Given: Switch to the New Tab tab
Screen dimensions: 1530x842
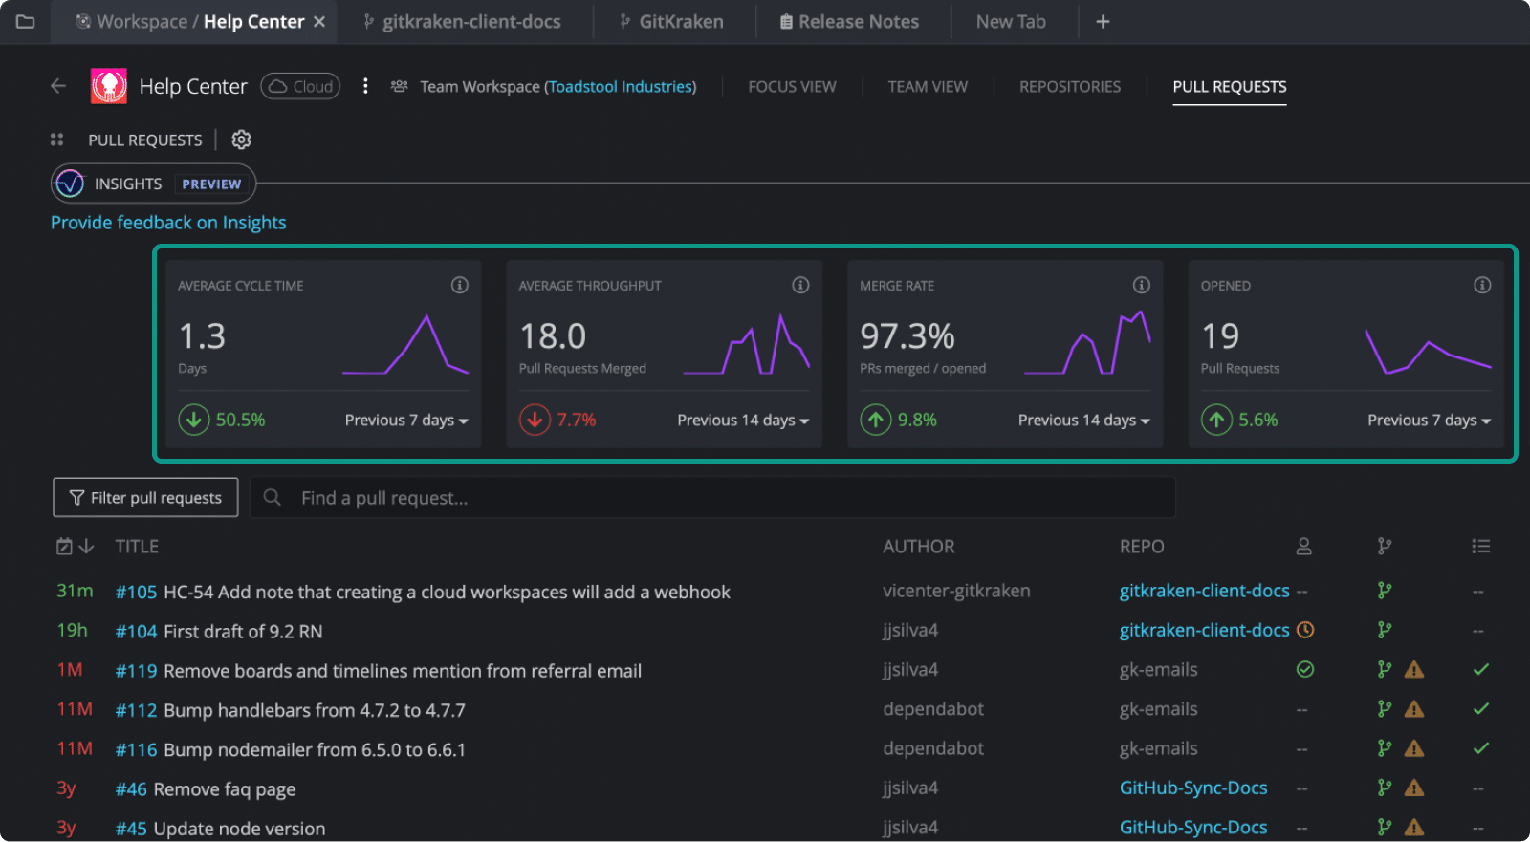Looking at the screenshot, I should click(x=1011, y=21).
